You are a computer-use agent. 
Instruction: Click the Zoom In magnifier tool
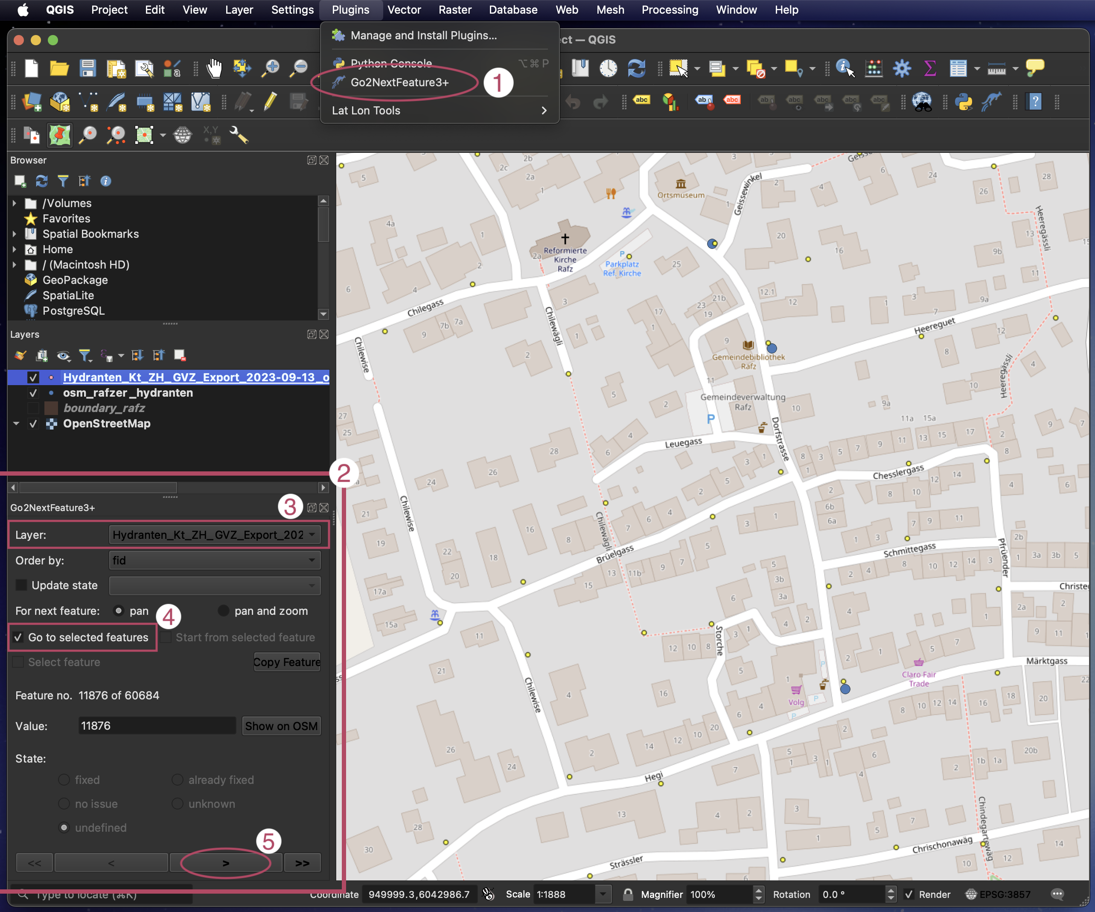(271, 68)
